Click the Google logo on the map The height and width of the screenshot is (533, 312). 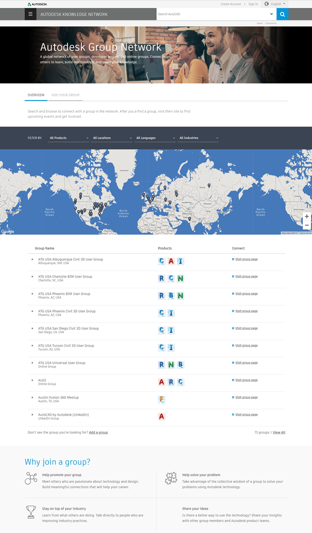(7, 232)
